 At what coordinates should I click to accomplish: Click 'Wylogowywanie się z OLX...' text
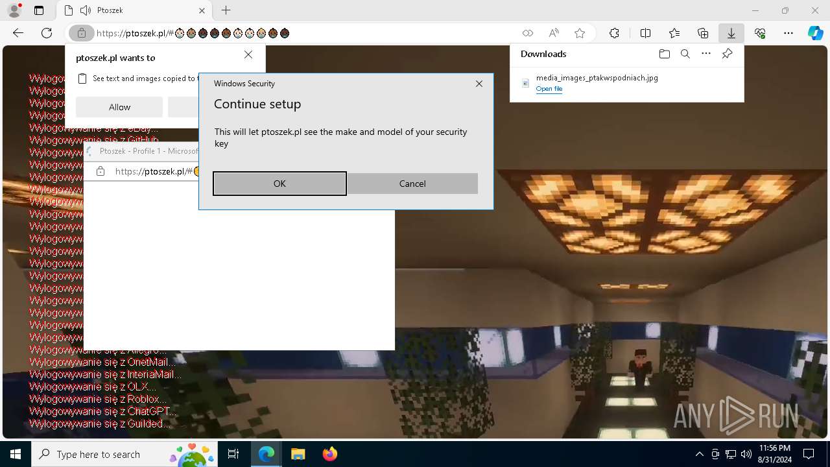pos(93,387)
